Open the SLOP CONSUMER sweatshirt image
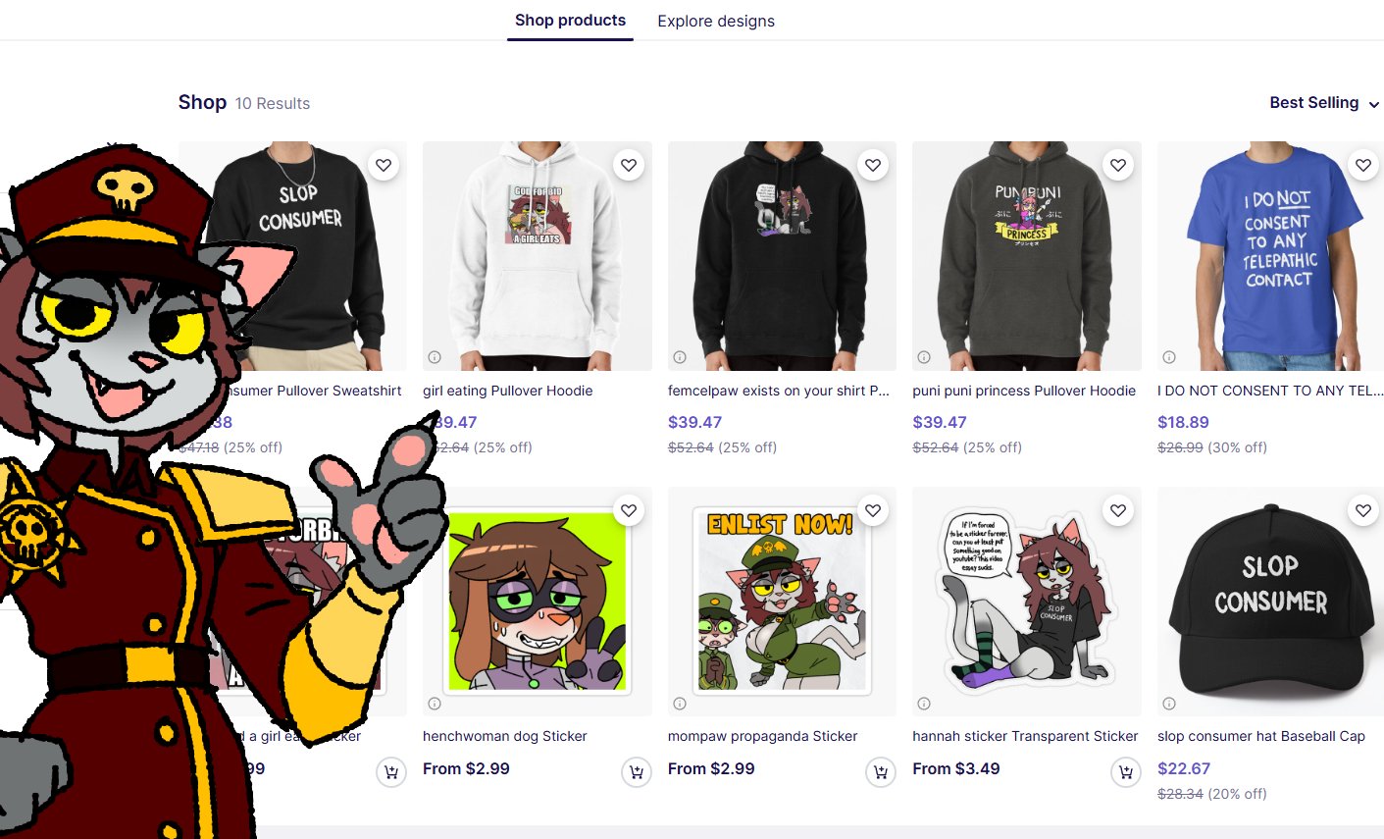The width and height of the screenshot is (1384, 839). pyautogui.click(x=292, y=256)
